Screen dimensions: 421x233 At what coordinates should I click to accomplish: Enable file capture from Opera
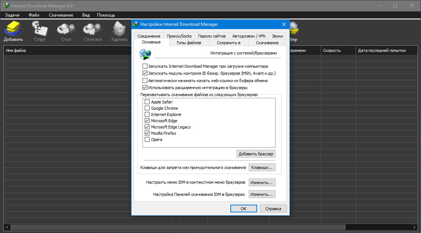coord(147,139)
